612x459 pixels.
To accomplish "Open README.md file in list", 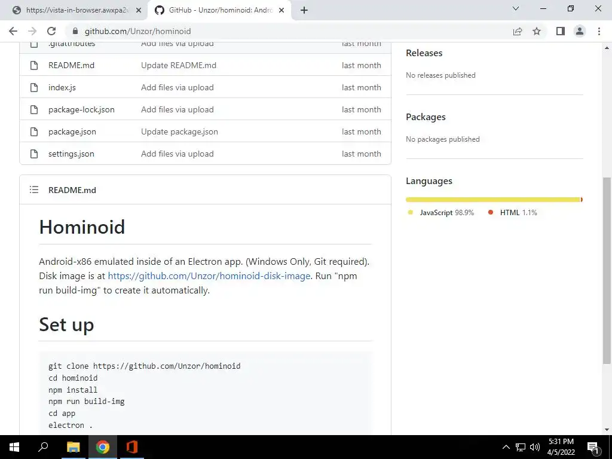I will [x=72, y=65].
